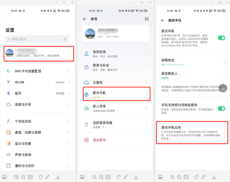
Task: Click the 个性化定制 compass icon
Action: (x=8, y=121)
